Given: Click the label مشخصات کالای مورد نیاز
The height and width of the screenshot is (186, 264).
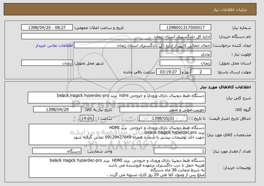Looking at the screenshot, I should 229,135.
